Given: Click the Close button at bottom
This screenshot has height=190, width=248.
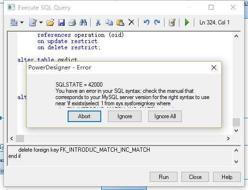Looking at the screenshot, I should [195, 177].
